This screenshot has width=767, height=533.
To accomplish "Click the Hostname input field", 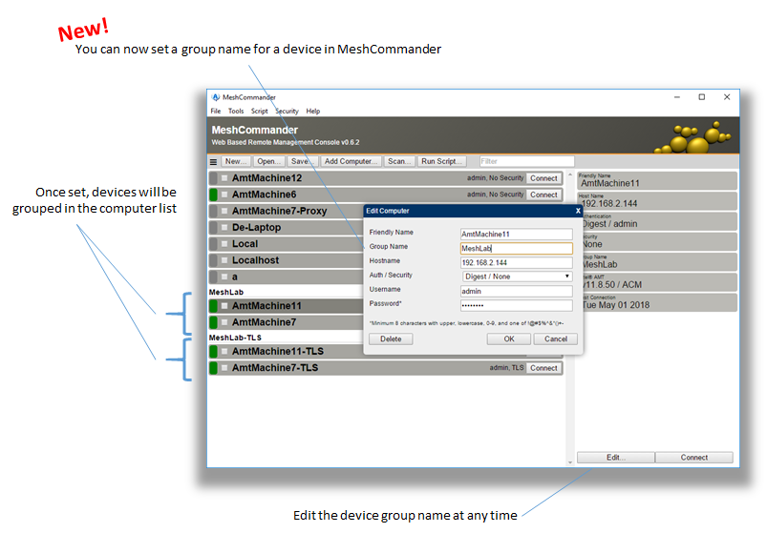I will (x=517, y=262).
